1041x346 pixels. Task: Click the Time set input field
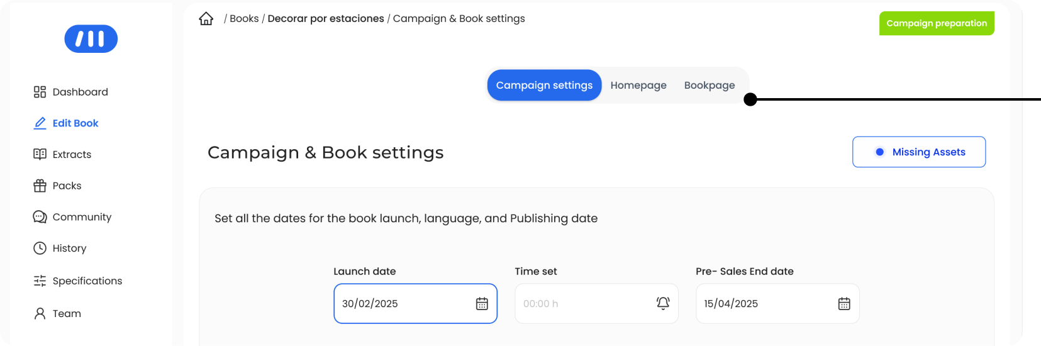(x=596, y=304)
